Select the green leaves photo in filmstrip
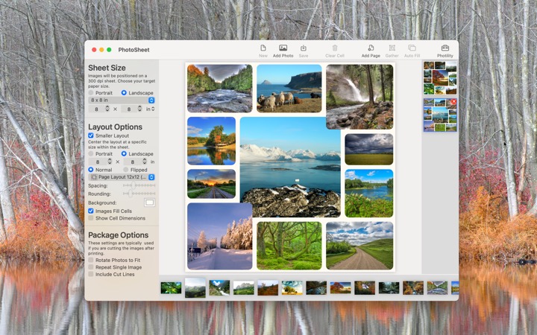This screenshot has height=335, width=537. point(171,288)
